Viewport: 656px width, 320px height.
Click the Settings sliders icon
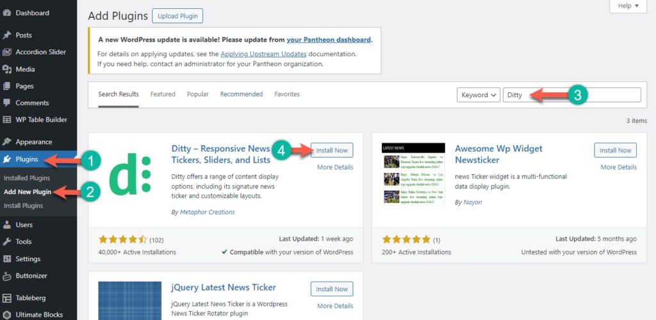click(x=6, y=259)
